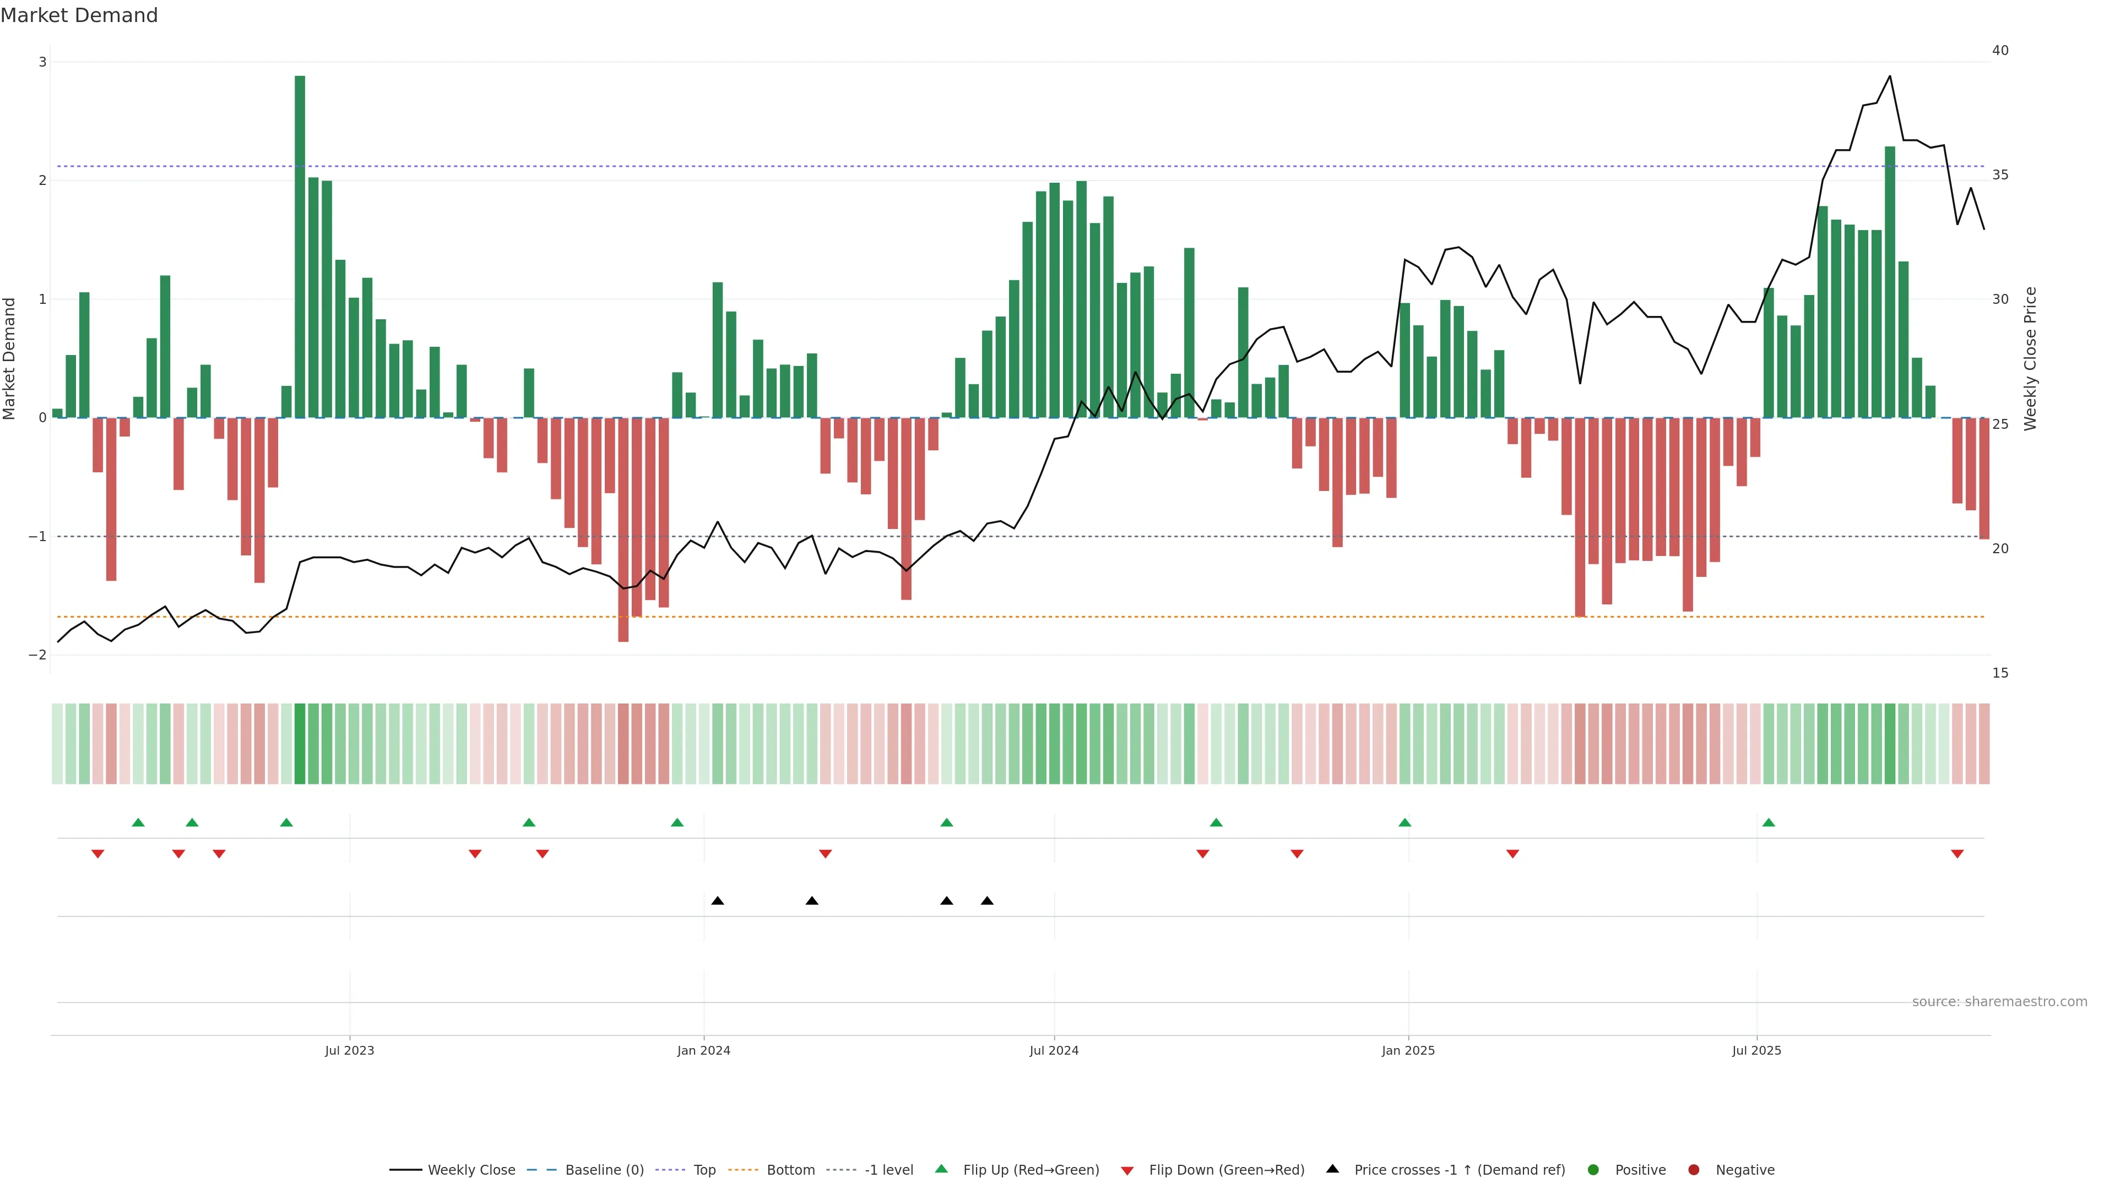Toggle the Top dotted line legend entry

(704, 1170)
